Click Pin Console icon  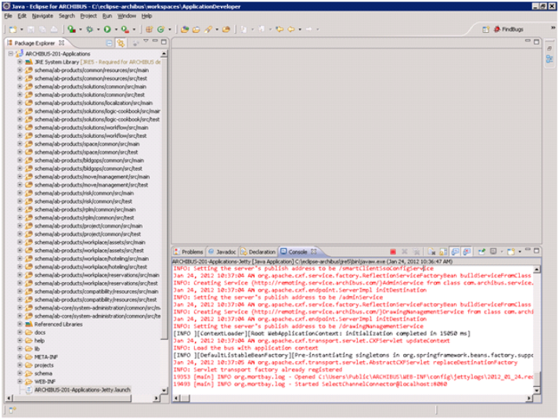click(x=481, y=252)
